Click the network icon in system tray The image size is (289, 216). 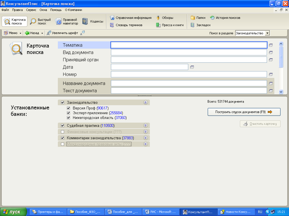pos(273,212)
